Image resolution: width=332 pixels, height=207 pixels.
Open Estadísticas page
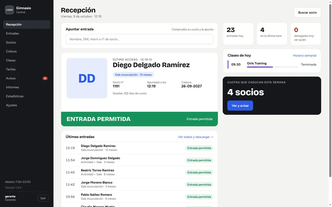27,96
